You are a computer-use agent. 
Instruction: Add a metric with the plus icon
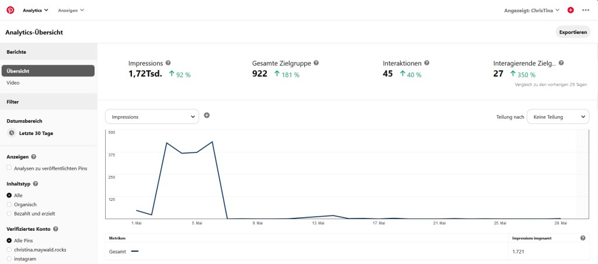coord(207,115)
